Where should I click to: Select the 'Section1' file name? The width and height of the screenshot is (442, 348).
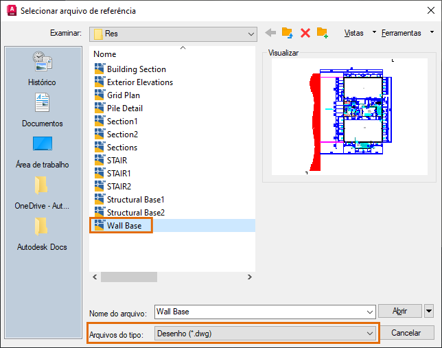pyautogui.click(x=122, y=121)
